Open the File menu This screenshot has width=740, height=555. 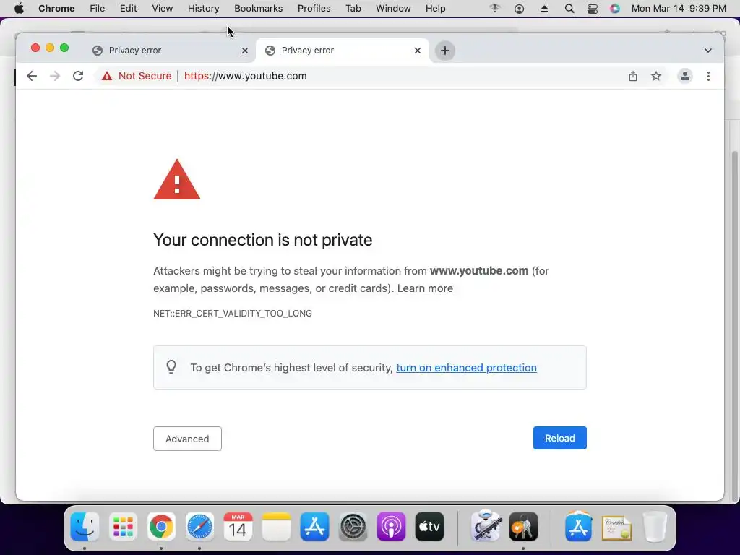[x=98, y=9]
